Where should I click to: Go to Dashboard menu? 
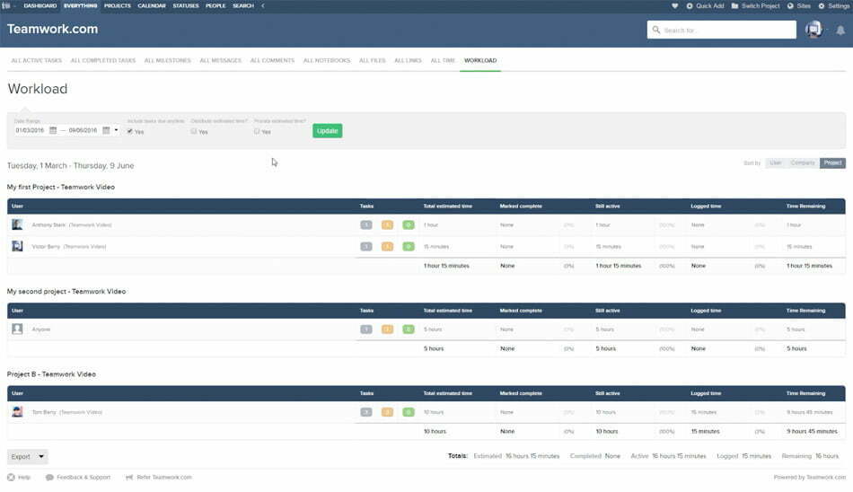click(40, 5)
